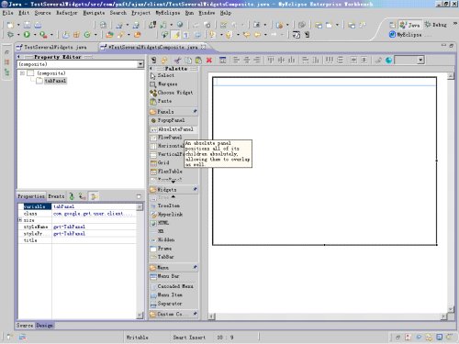
Task: Click the green Run toolbar button
Action: 27,35
